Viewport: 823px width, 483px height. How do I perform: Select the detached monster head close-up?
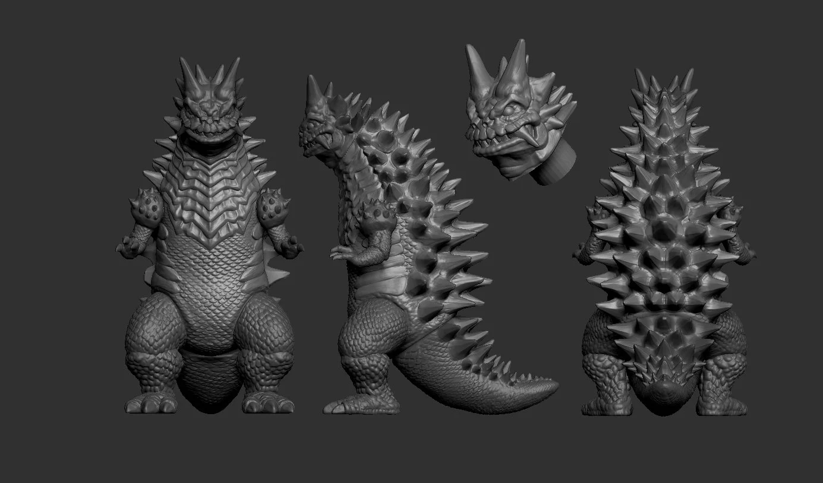521,113
